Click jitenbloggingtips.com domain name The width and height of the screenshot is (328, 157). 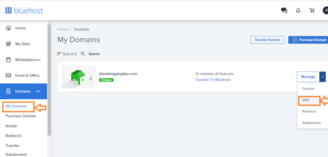(x=118, y=74)
